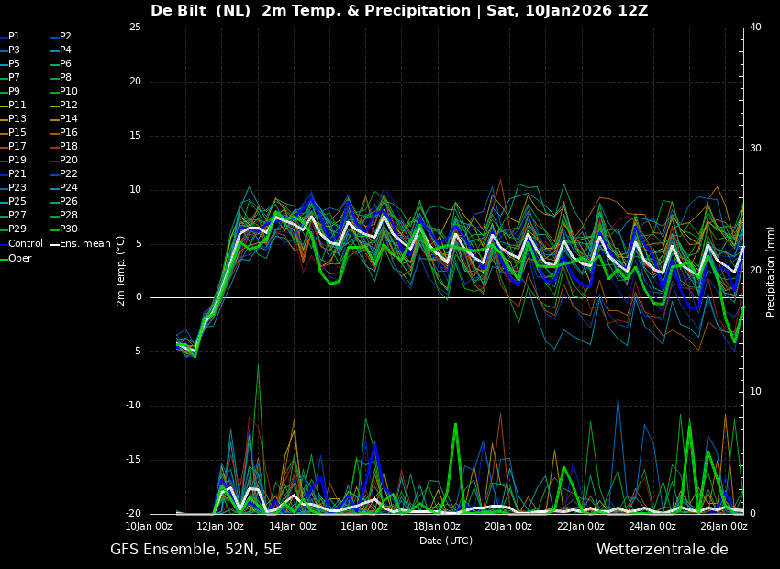
Task: Click the Control legend entry
Action: pos(26,244)
